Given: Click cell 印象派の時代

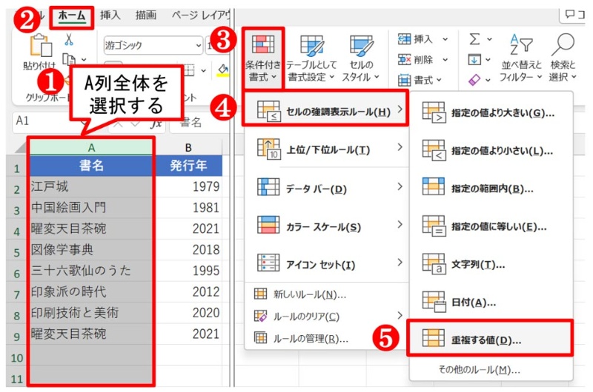Looking at the screenshot, I should click(91, 291).
